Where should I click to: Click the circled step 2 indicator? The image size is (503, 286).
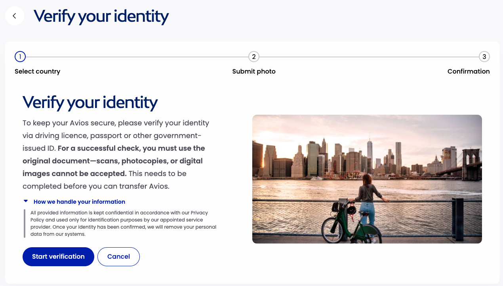tap(254, 57)
